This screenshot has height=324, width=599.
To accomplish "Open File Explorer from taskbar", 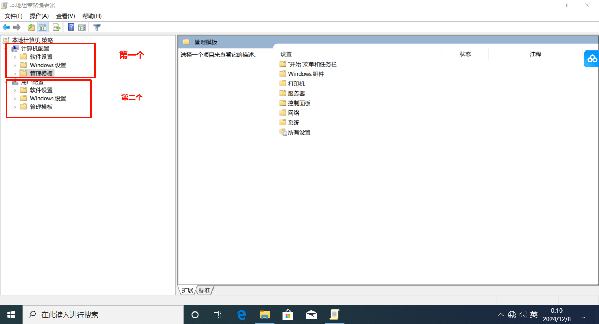I will [x=265, y=315].
